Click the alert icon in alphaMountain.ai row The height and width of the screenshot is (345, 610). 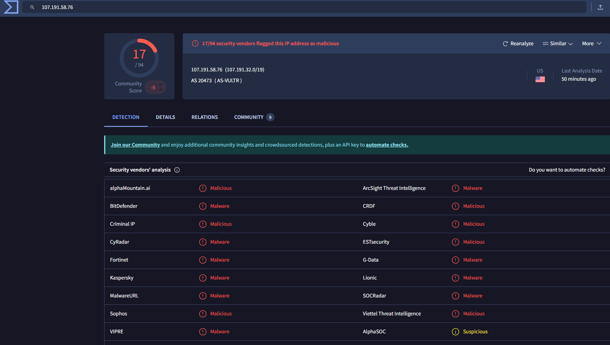tap(203, 188)
